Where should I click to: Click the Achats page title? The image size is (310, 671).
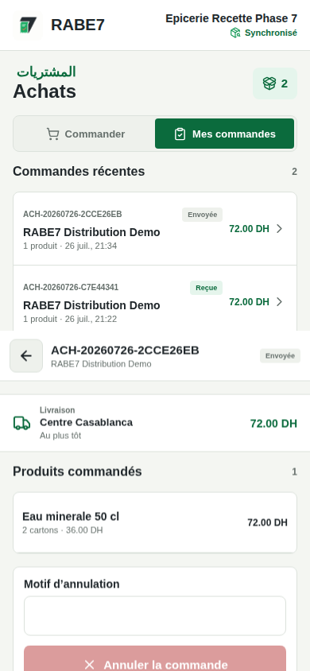pos(45,91)
